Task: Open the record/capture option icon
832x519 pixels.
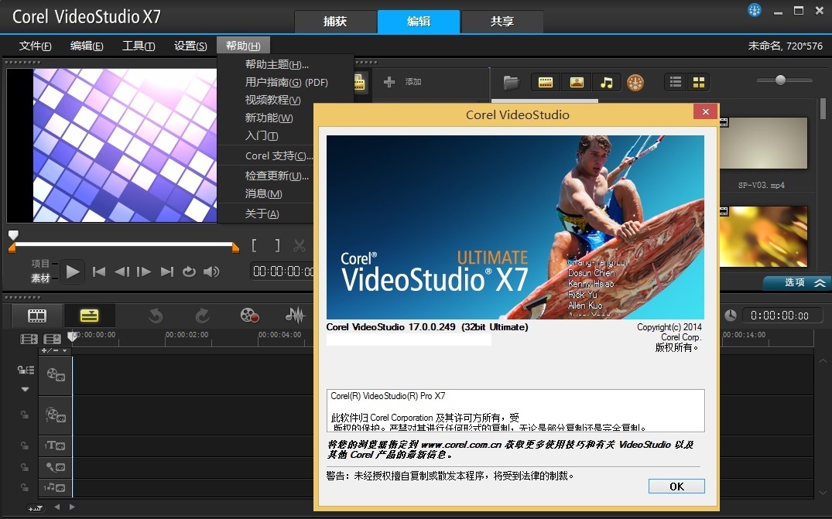Action: 249,316
